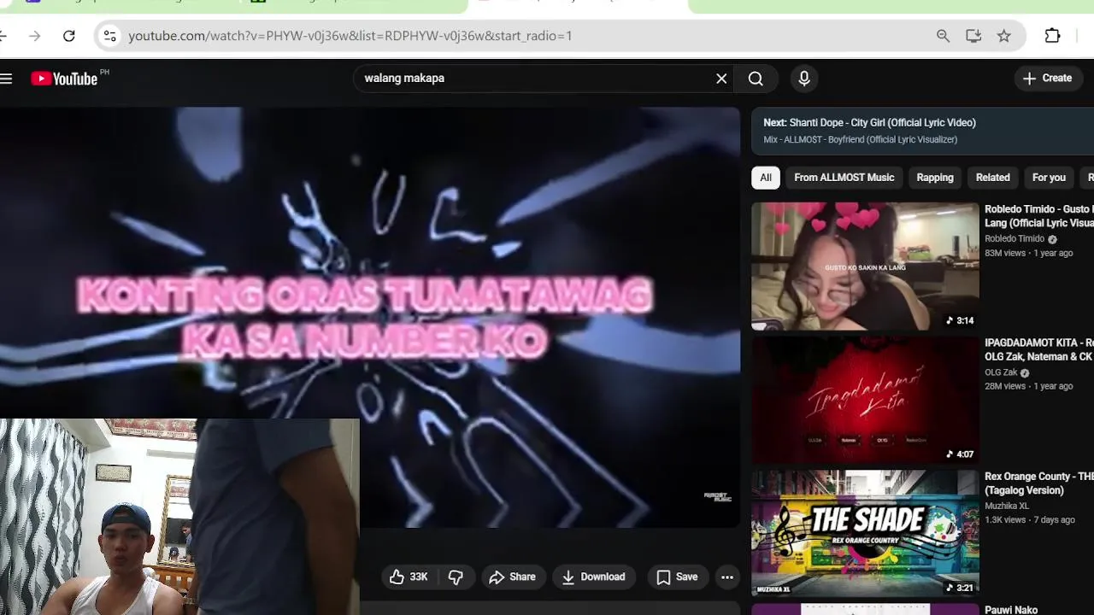Clear the search text with the X icon
The width and height of the screenshot is (1094, 615).
(721, 79)
